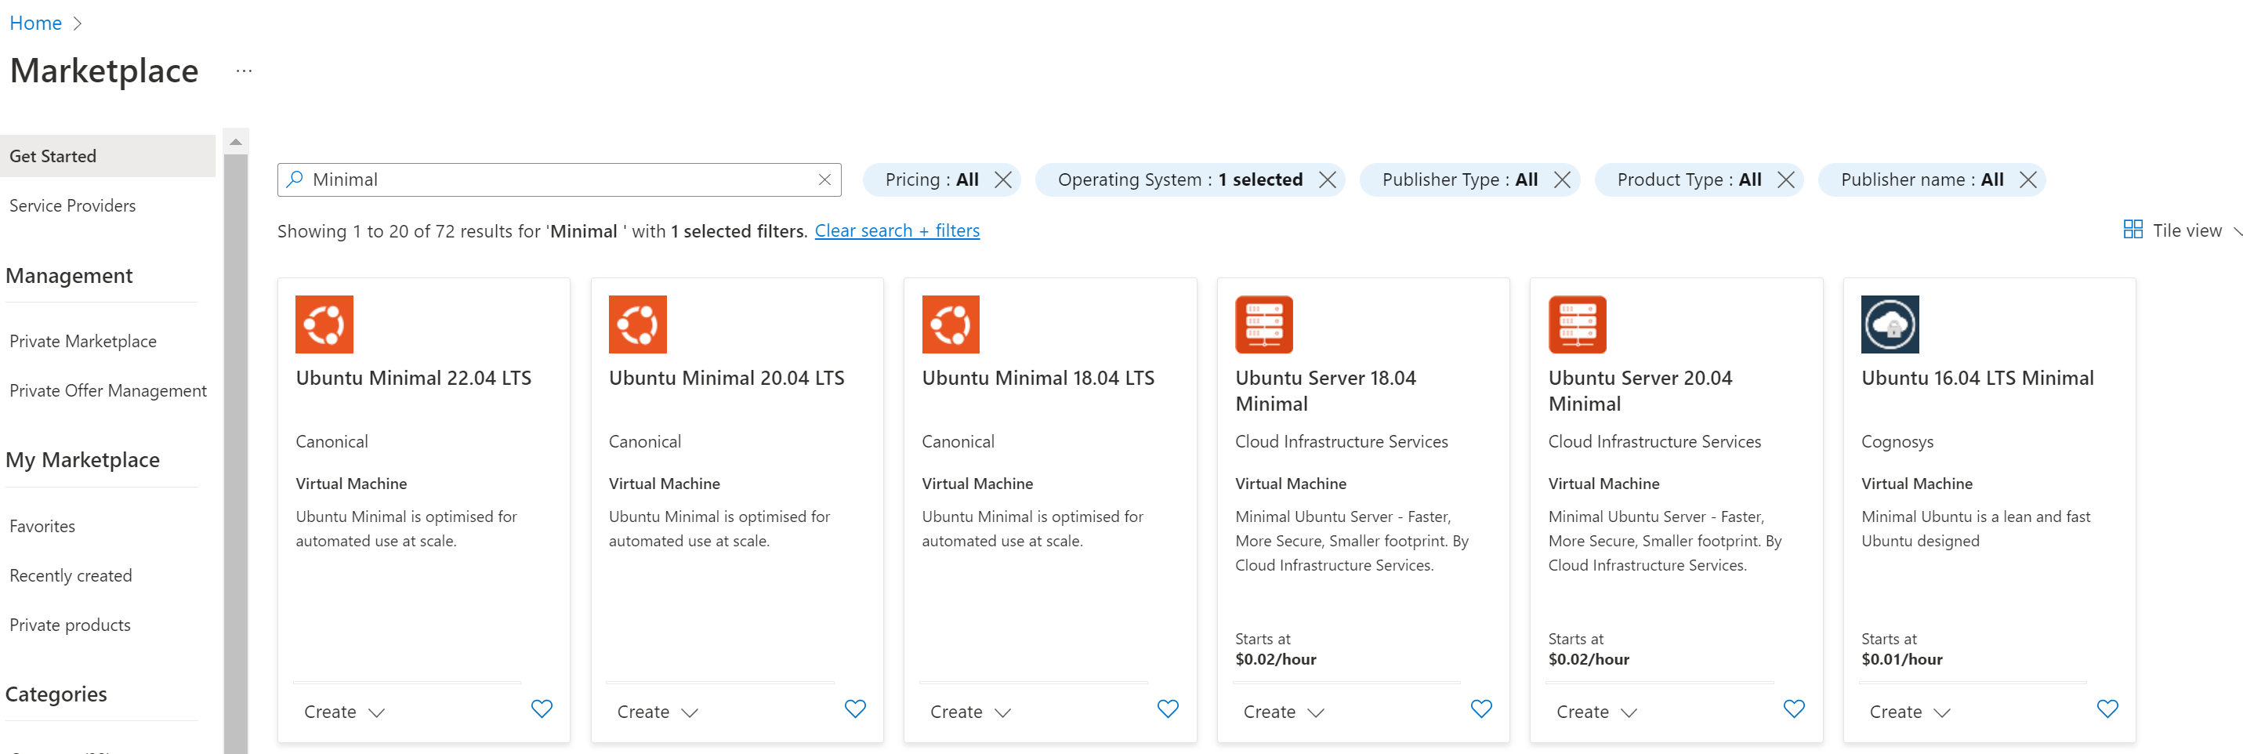Focus the Marketplace search field
The width and height of the screenshot is (2243, 754).
click(x=559, y=179)
